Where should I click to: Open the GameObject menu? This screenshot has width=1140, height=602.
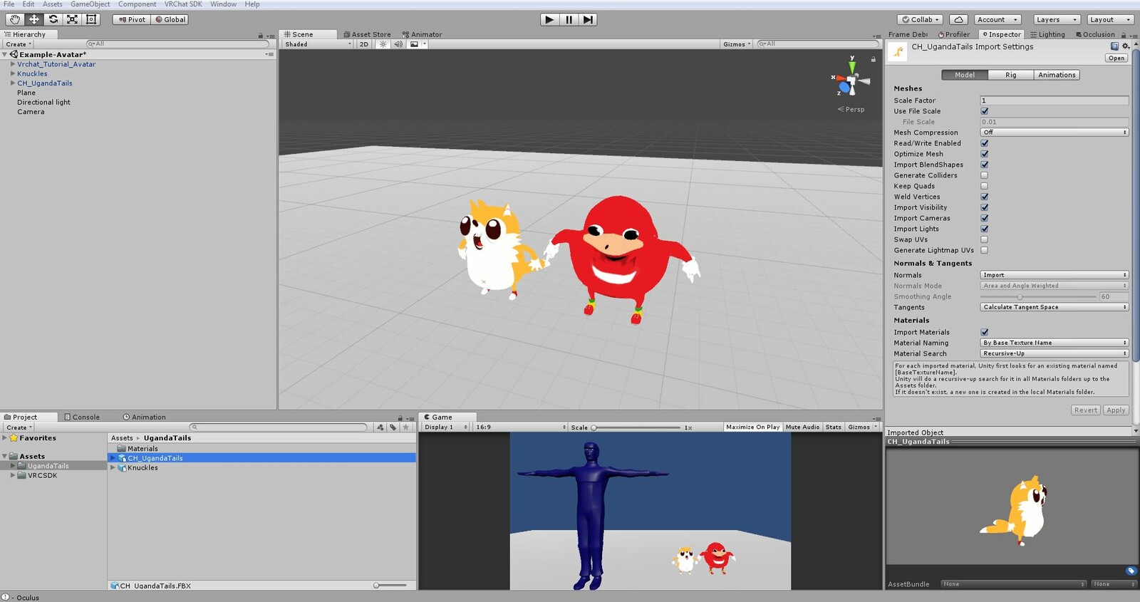click(x=90, y=4)
